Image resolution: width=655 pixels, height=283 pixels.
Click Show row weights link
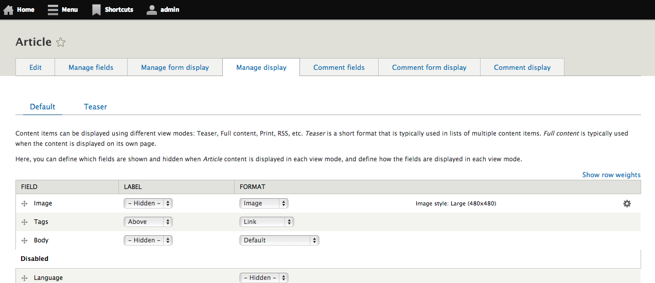(x=611, y=175)
